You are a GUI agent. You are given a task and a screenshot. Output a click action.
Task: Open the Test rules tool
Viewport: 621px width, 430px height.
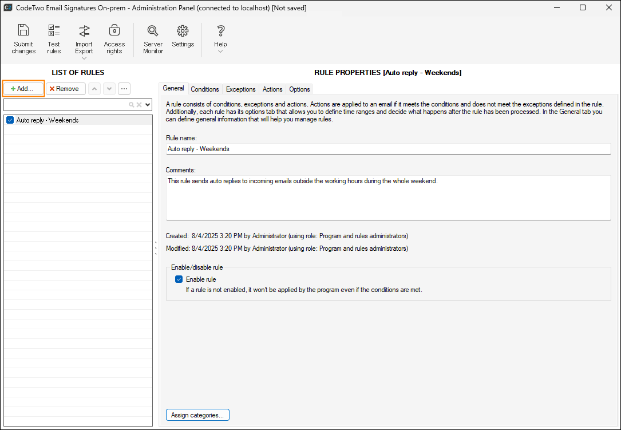pyautogui.click(x=54, y=40)
